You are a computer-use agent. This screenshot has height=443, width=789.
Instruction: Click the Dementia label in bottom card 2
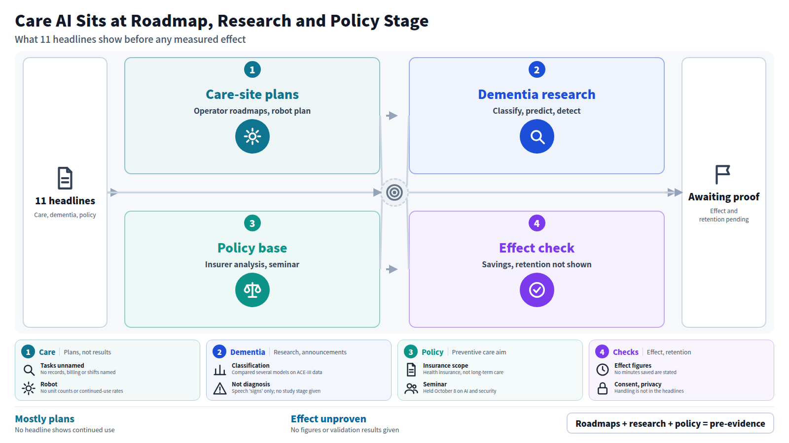248,352
